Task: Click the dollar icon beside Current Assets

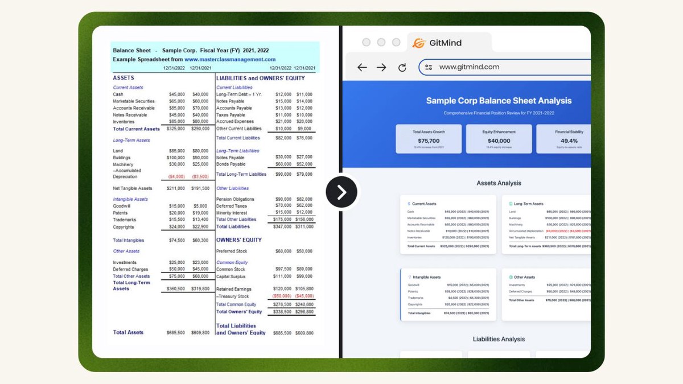Action: (x=409, y=204)
